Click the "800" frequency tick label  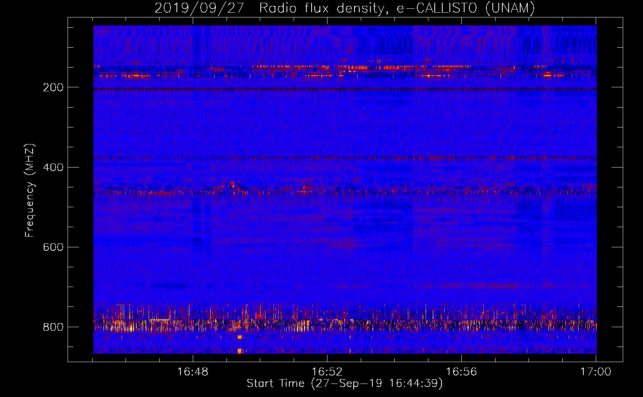tap(53, 327)
